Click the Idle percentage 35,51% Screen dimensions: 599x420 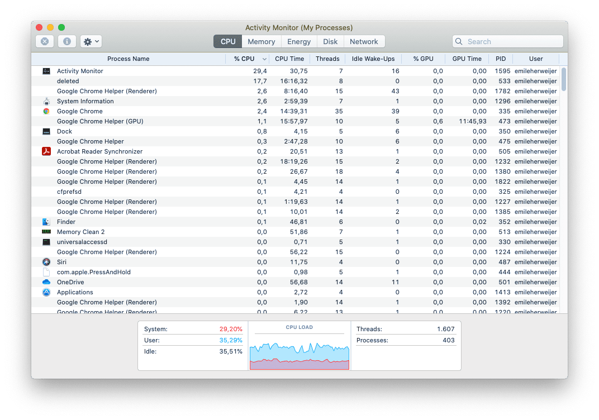pos(231,351)
